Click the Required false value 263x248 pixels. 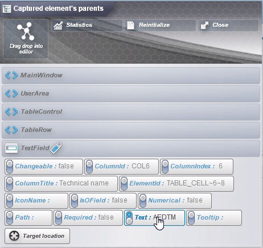point(106,217)
